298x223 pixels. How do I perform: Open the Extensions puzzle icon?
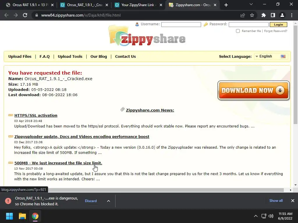click(x=264, y=15)
